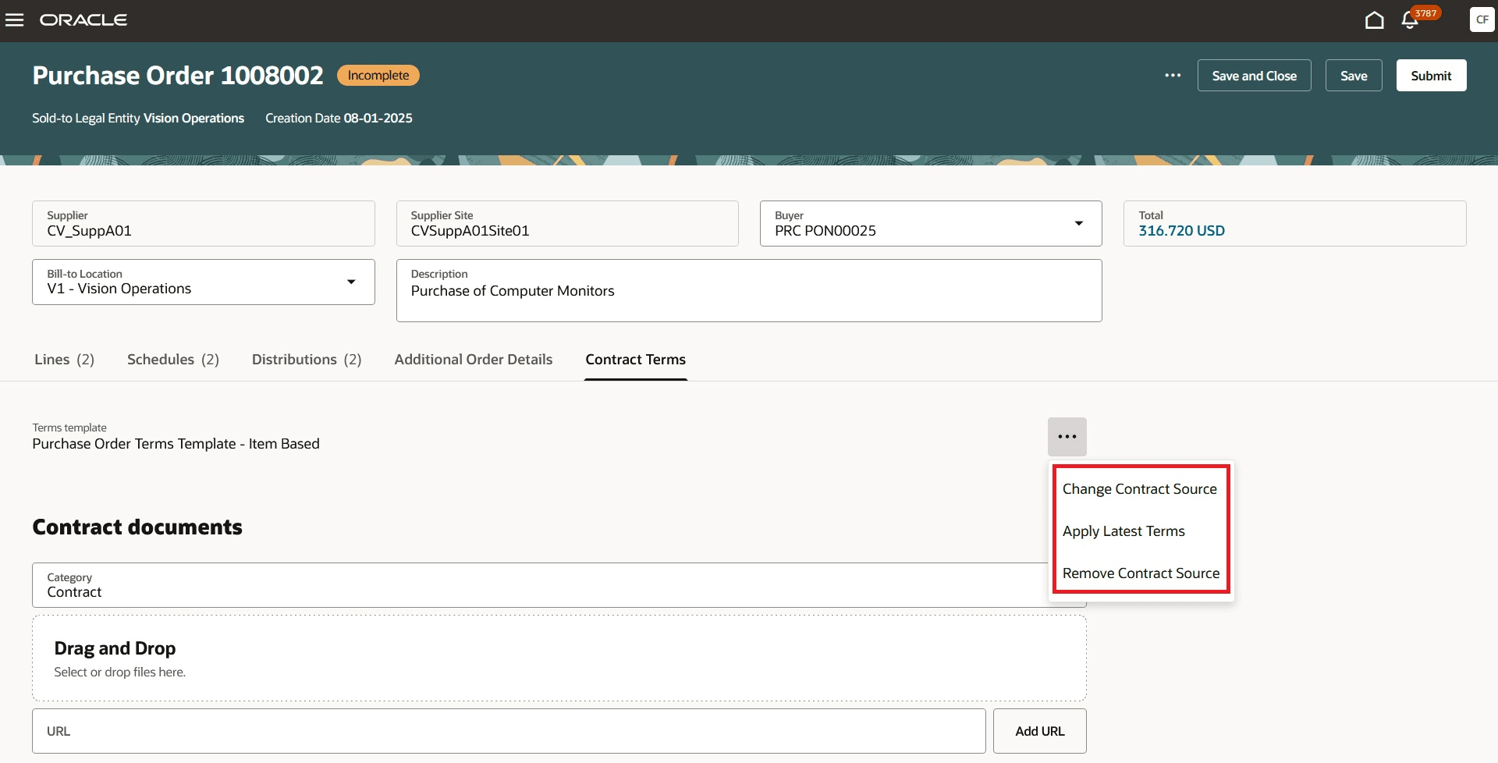Choose Remove Contract Source from menu
1498x763 pixels.
pyautogui.click(x=1141, y=573)
